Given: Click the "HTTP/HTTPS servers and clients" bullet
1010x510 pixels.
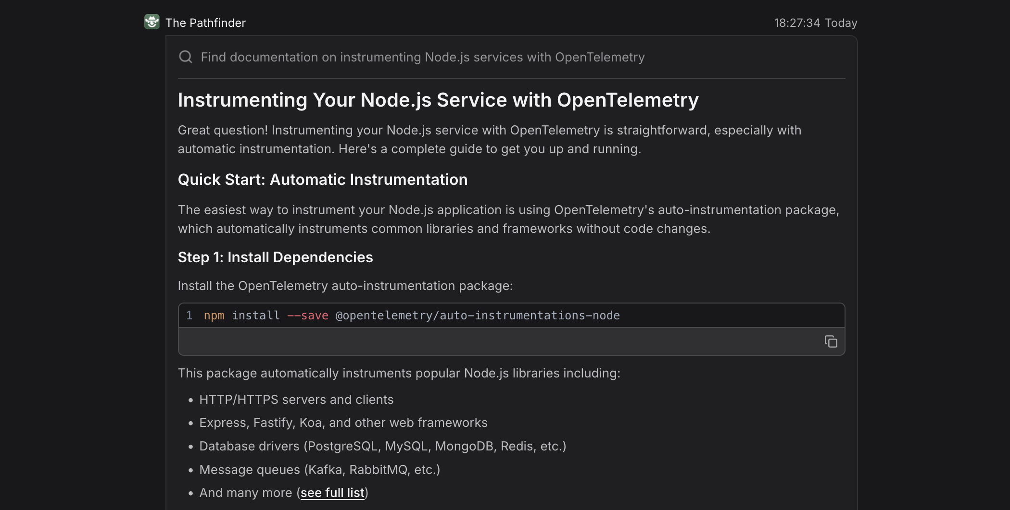Looking at the screenshot, I should pos(296,400).
